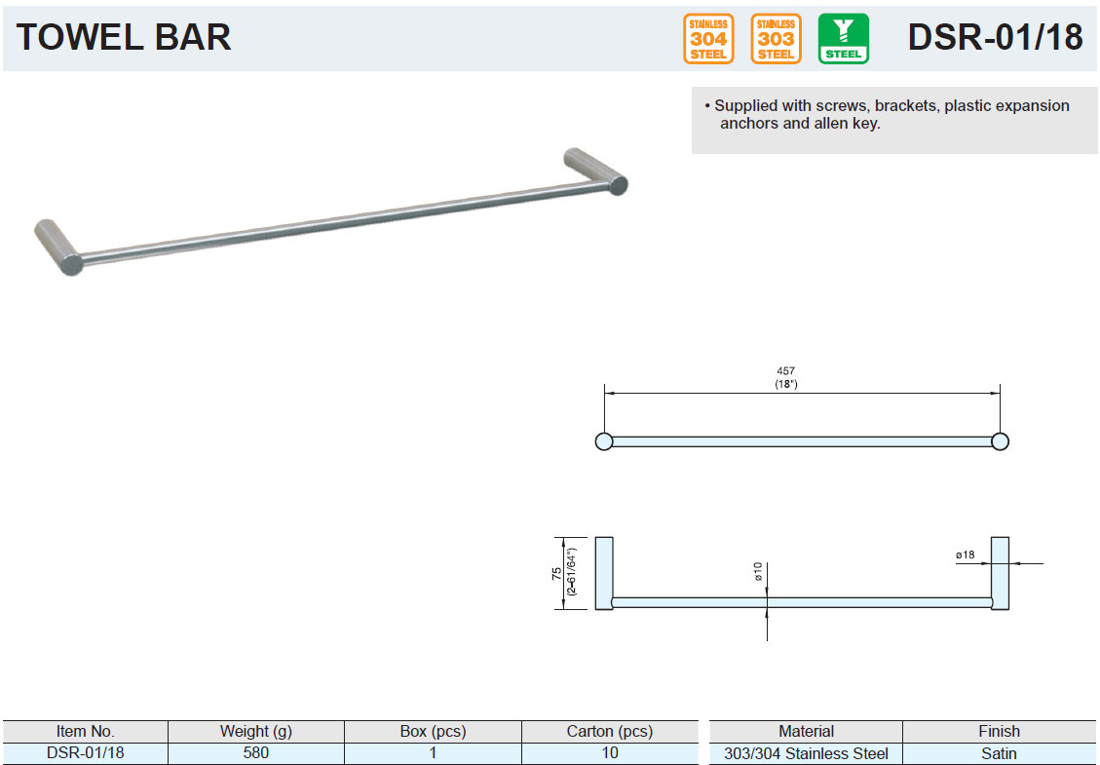This screenshot has height=765, width=1100.
Task: Click the 'Material' column header
Action: click(806, 731)
